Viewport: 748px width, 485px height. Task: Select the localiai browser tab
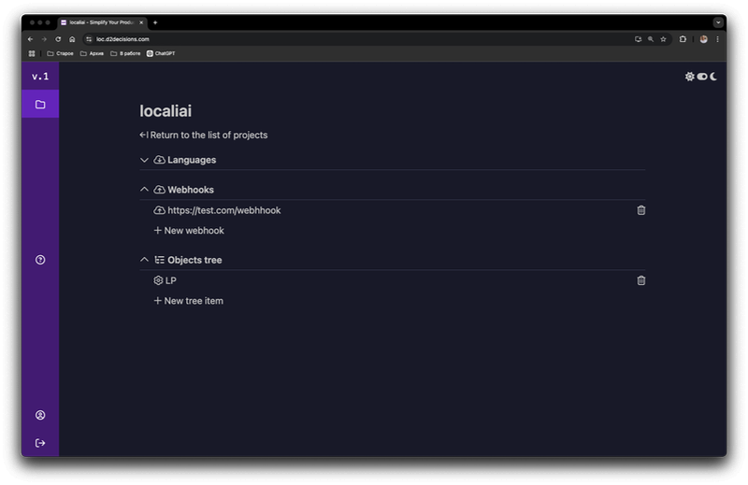(x=102, y=22)
